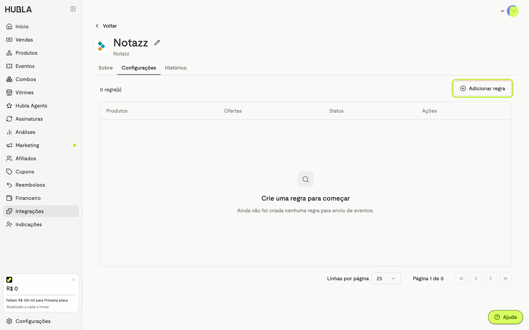This screenshot has height=330, width=529.
Task: Click the revenue progress bar toward Primeira placa
Action: tap(41, 295)
